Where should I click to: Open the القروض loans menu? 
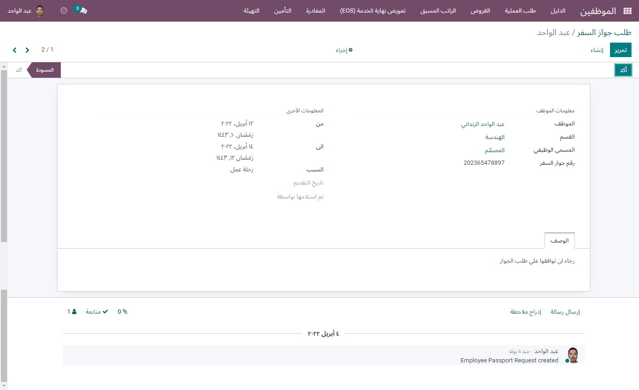coord(480,11)
